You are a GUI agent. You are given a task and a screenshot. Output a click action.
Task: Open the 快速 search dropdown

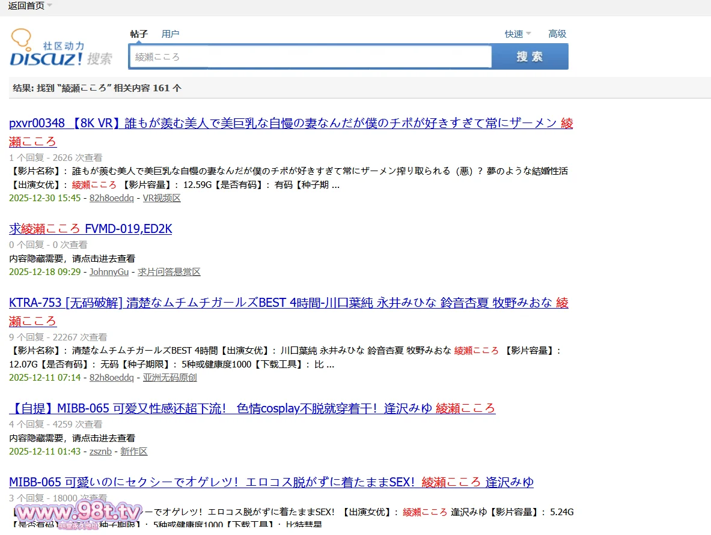[x=517, y=34]
